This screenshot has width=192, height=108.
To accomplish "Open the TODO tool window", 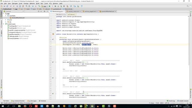I will pos(6,101).
